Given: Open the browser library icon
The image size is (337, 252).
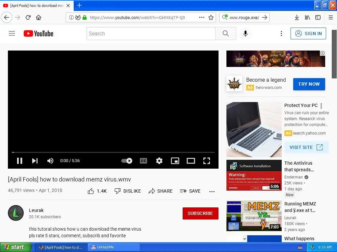Looking at the screenshot, I should tap(307, 17).
